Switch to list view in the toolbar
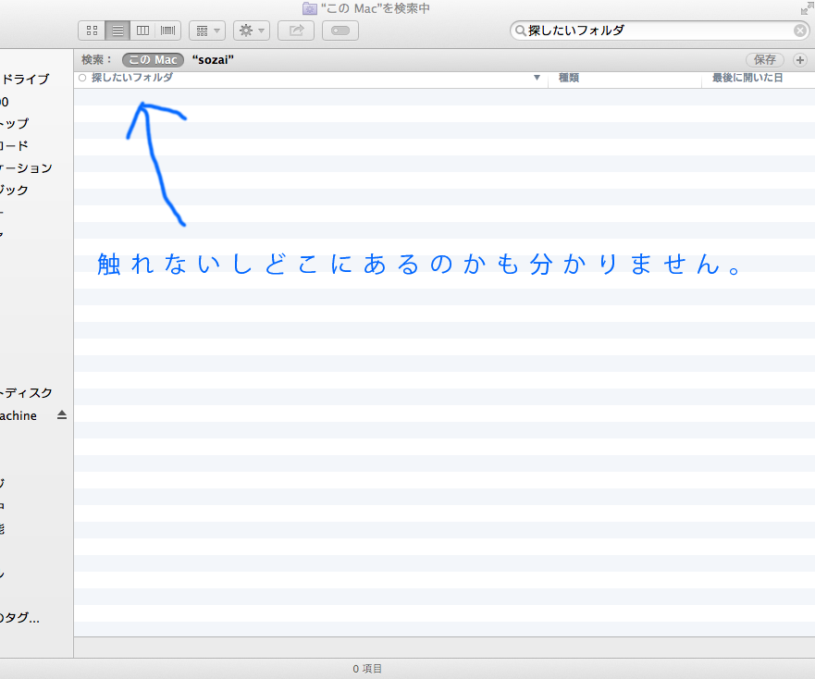Image resolution: width=815 pixels, height=679 pixels. [117, 31]
